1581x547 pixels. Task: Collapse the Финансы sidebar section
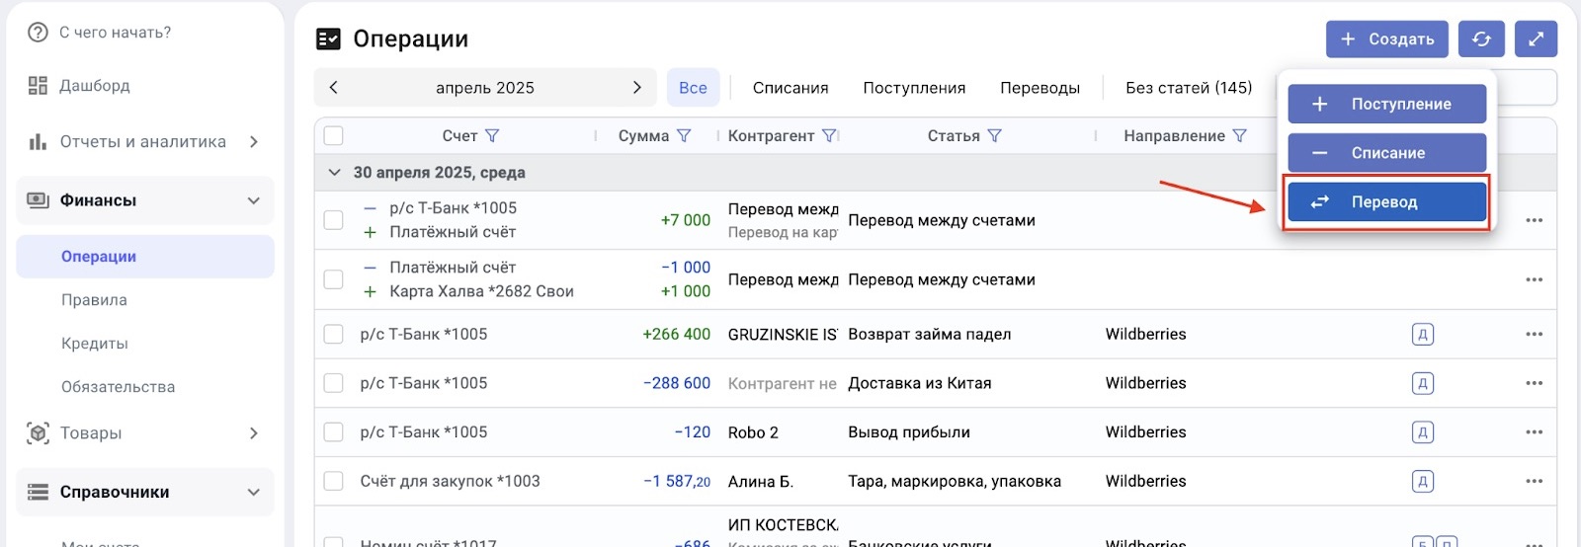254,201
